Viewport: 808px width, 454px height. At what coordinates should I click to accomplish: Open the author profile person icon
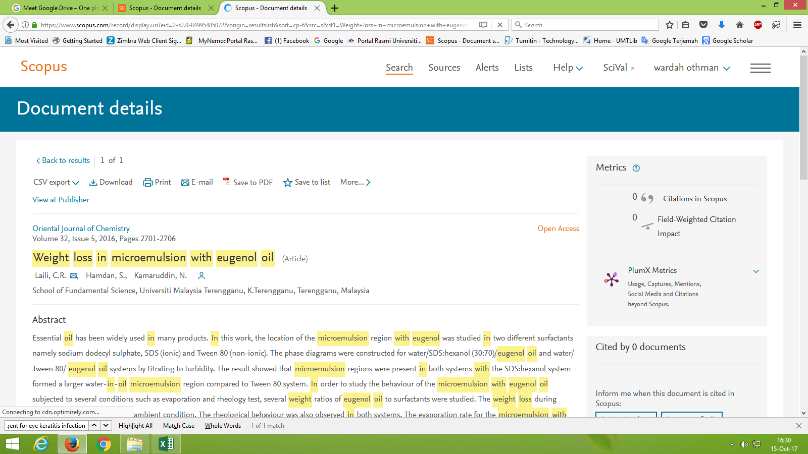[201, 276]
